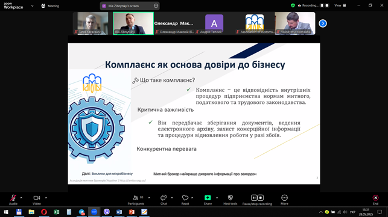Open the React menu

(x=185, y=200)
